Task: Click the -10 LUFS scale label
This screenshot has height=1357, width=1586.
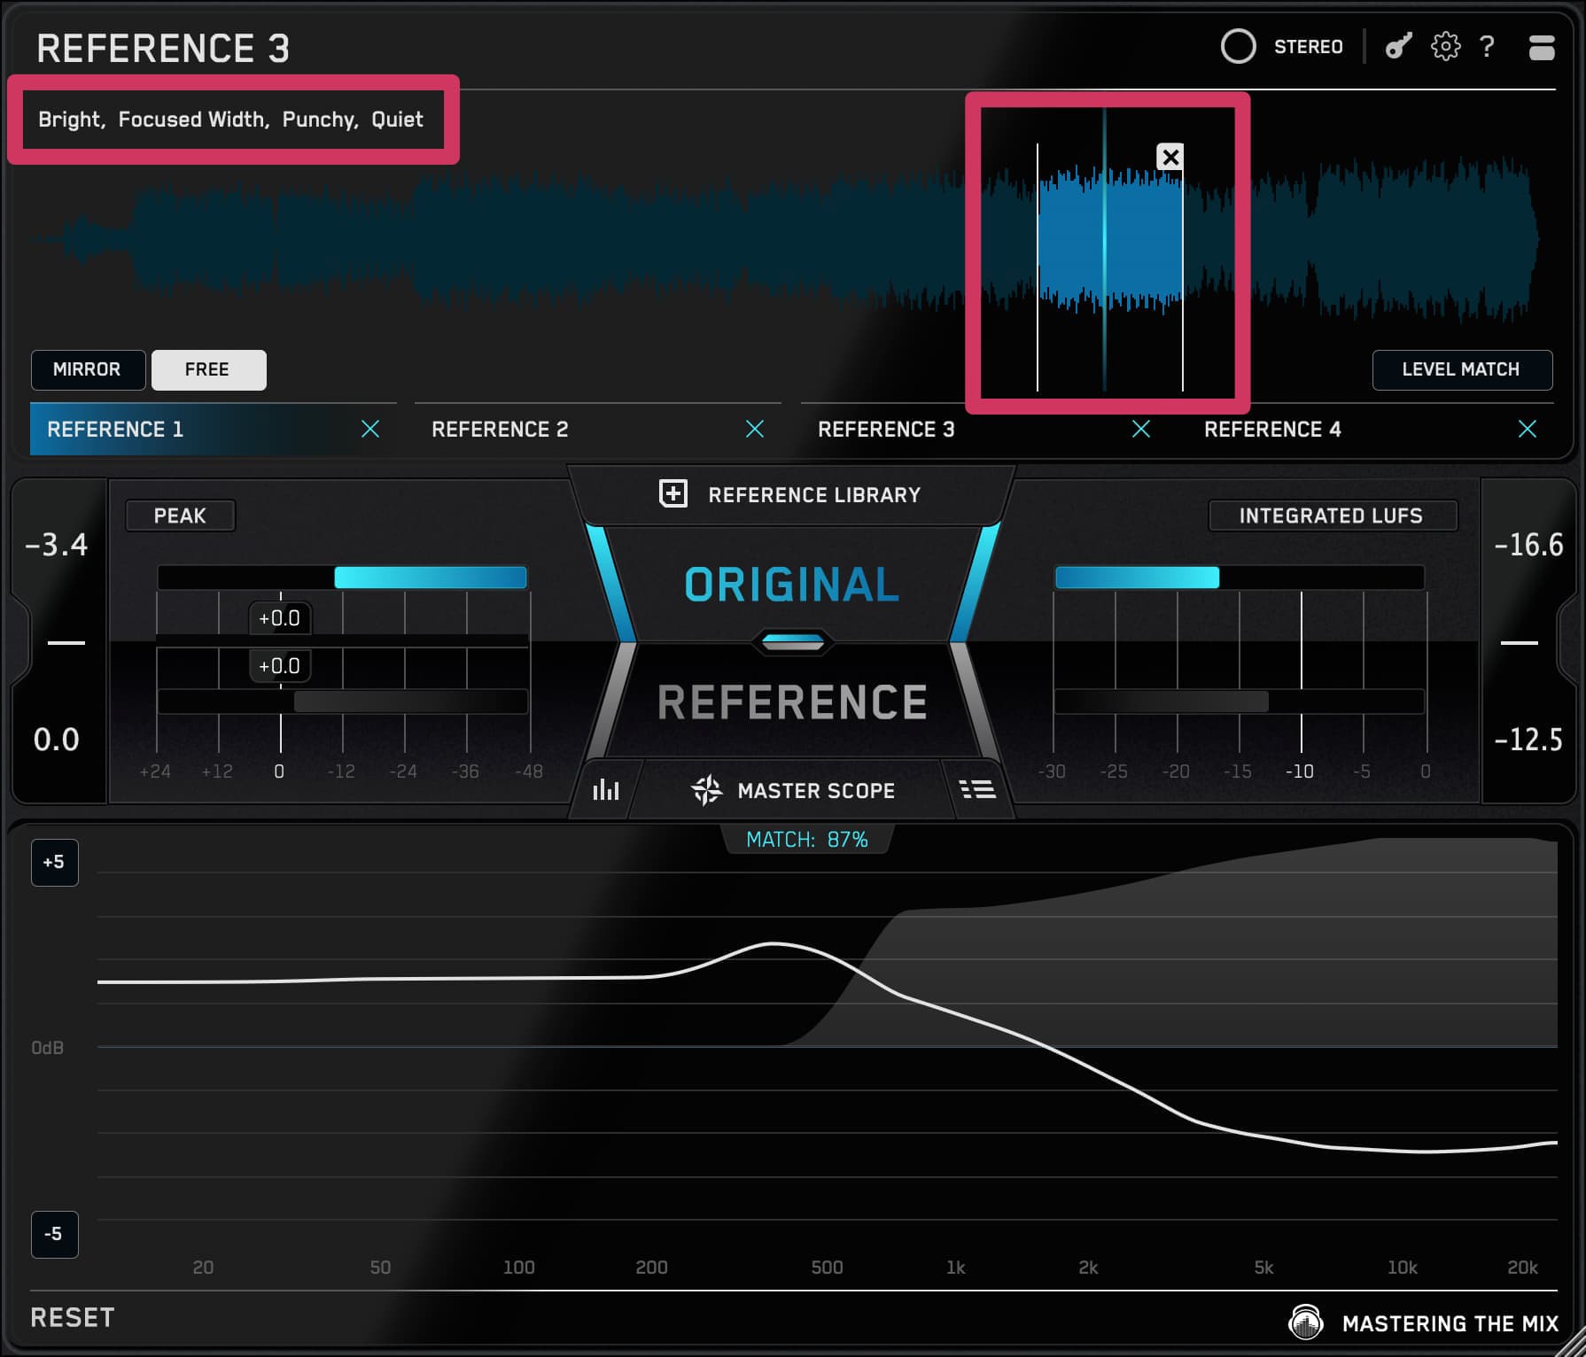Action: coord(1300,772)
